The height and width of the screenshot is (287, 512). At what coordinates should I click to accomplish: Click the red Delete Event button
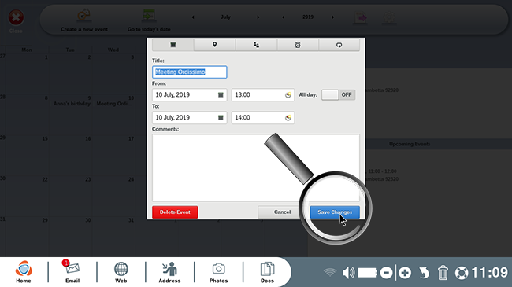[175, 212]
